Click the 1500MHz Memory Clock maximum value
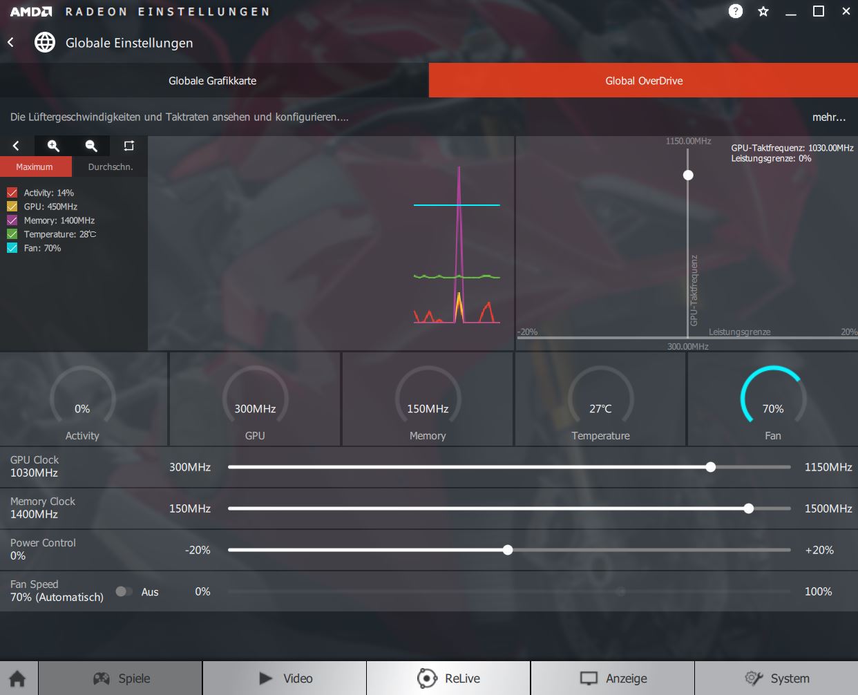 coord(828,508)
